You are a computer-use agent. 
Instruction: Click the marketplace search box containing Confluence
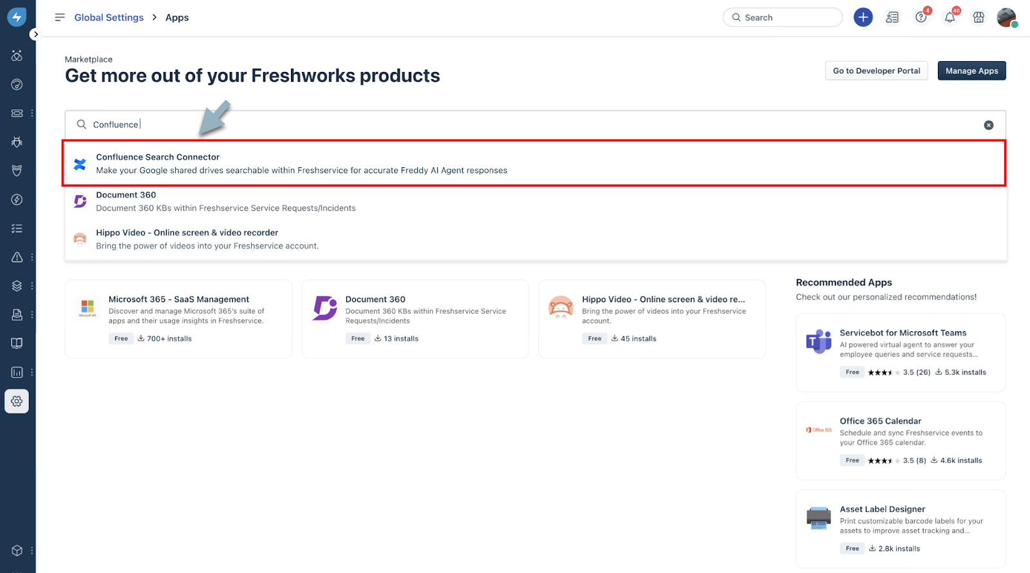click(534, 124)
